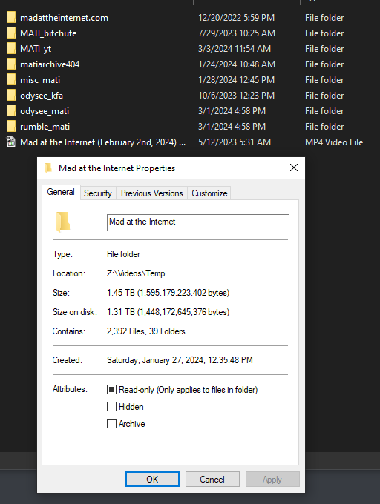Select the odysee_kfa folder icon
This screenshot has height=504, width=380.
[11, 95]
